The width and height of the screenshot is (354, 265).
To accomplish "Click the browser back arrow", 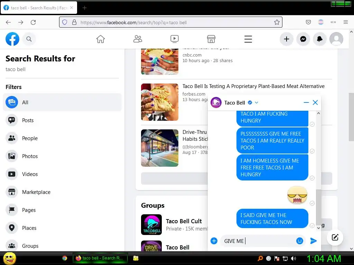I will (x=8, y=22).
